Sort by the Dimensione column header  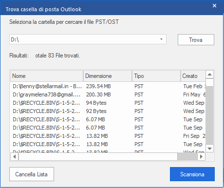(x=108, y=76)
